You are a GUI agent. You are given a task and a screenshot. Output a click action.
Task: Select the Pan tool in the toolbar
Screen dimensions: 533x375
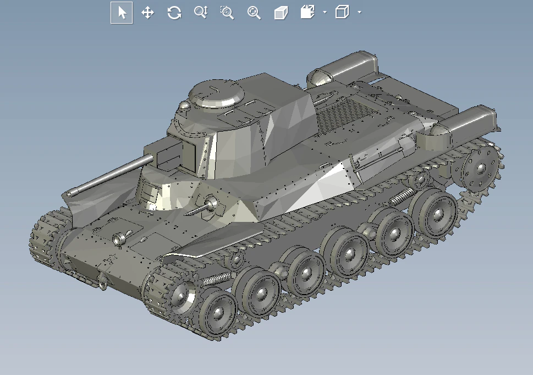point(147,13)
